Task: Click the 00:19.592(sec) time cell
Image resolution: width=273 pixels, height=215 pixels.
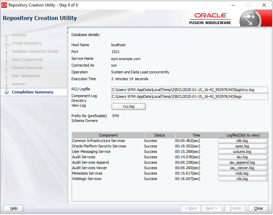Action: coord(187,146)
